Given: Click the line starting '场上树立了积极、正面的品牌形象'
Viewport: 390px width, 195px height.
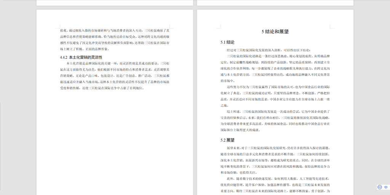Looking at the screenshot, I should pos(85,49).
